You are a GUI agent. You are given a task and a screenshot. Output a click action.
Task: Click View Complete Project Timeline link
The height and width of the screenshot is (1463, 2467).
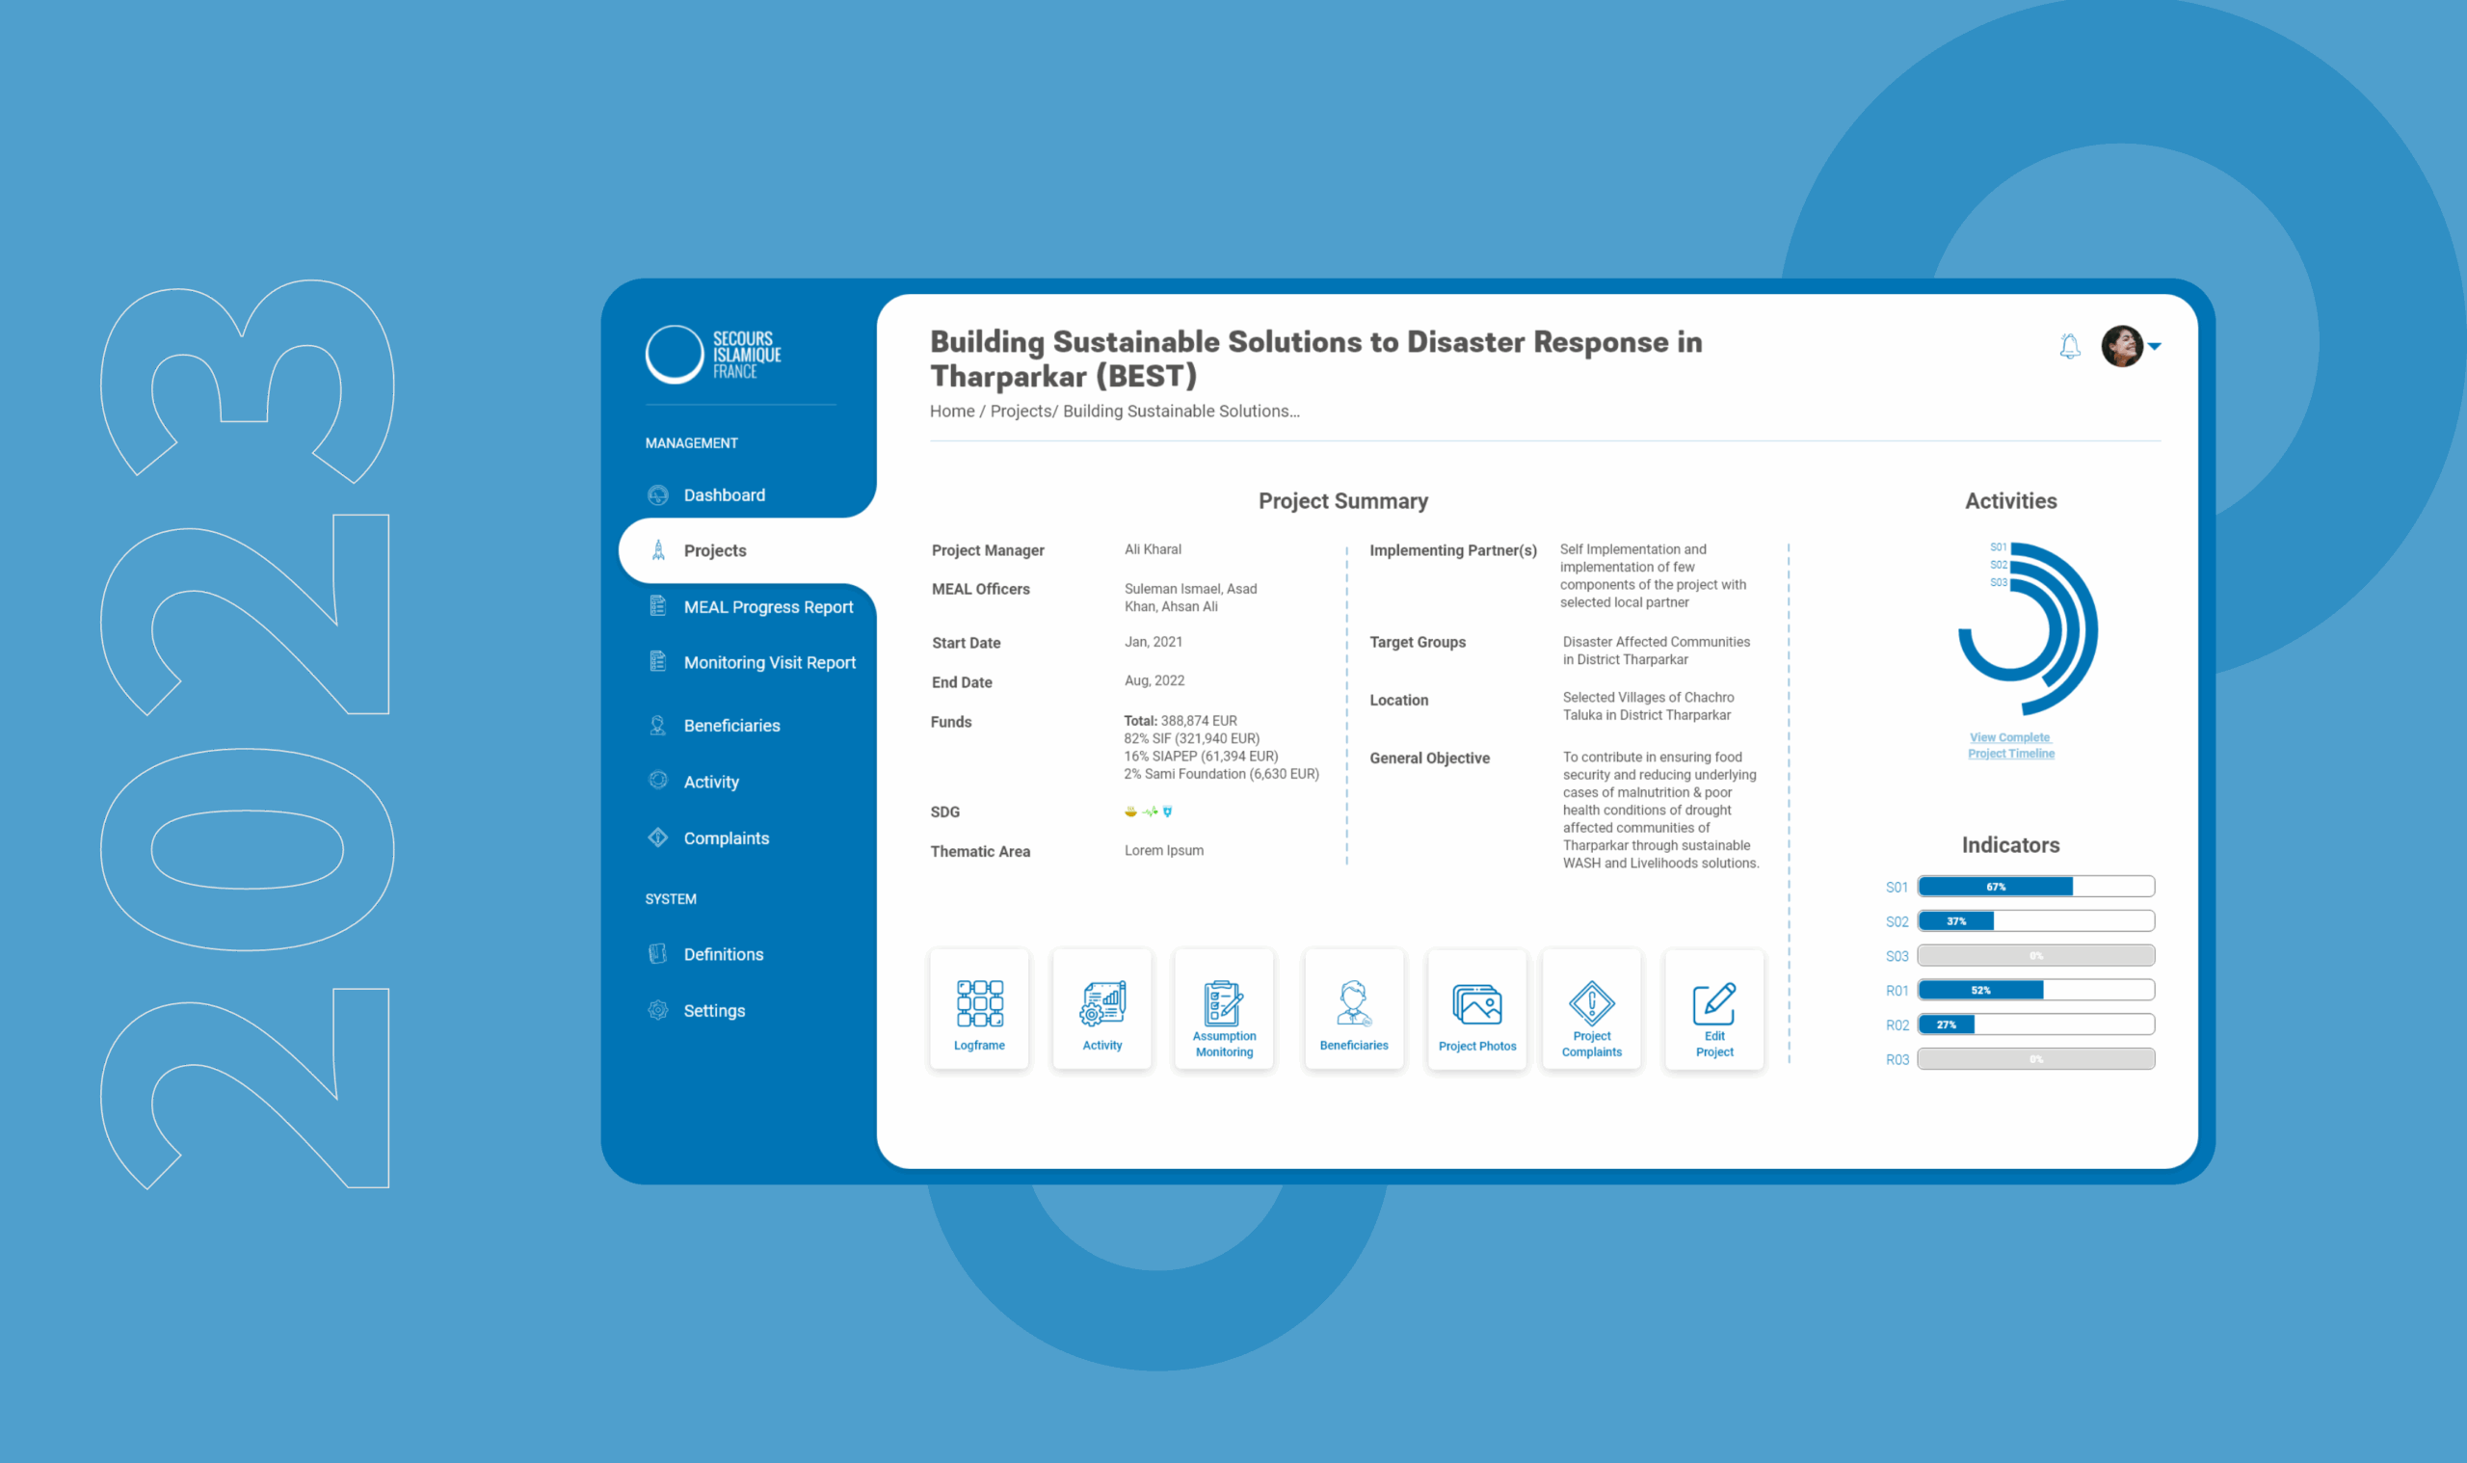tap(2010, 745)
